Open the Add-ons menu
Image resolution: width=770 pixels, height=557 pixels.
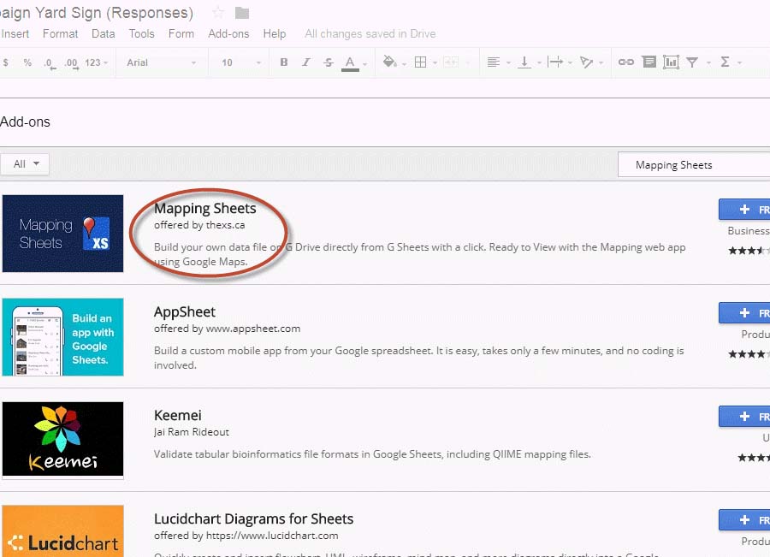tap(228, 34)
